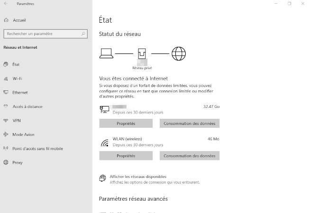
Task: Click the Proxy globe icon in sidebar
Action: tap(6, 162)
